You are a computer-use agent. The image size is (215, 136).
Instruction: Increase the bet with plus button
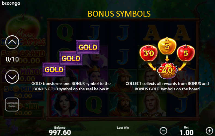[209, 131]
